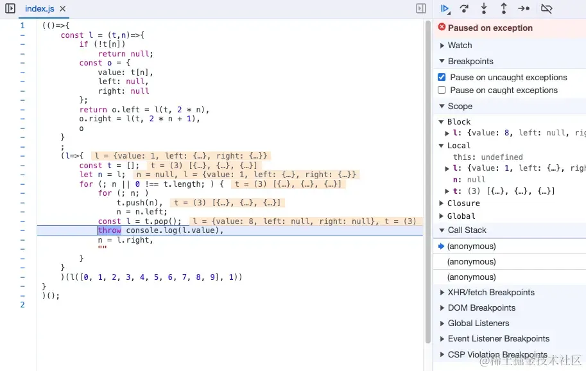Screen dimensions: 586x371
Task: Close the index.js tab
Action: pyautogui.click(x=63, y=8)
